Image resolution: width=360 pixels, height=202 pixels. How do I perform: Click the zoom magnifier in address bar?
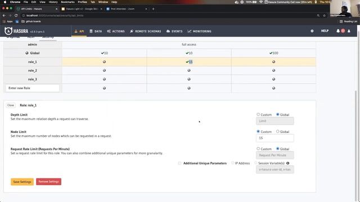pos(318,16)
